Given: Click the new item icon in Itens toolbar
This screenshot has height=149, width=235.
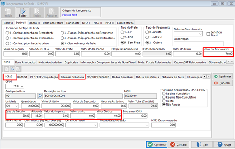Looking at the screenshot, I should coord(7,69).
